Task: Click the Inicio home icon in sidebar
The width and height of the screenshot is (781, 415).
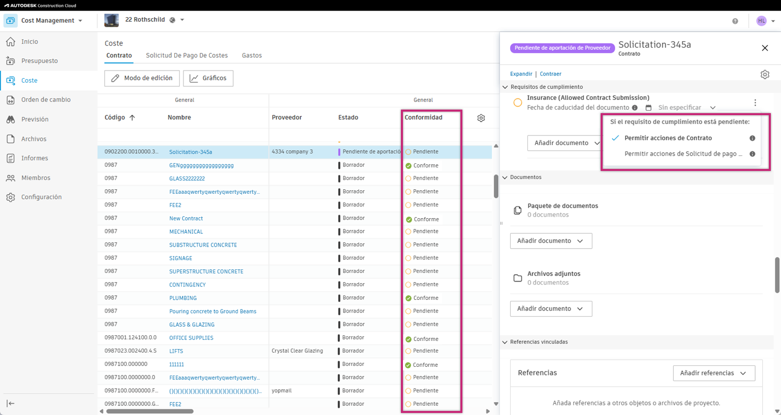Action: 11,42
